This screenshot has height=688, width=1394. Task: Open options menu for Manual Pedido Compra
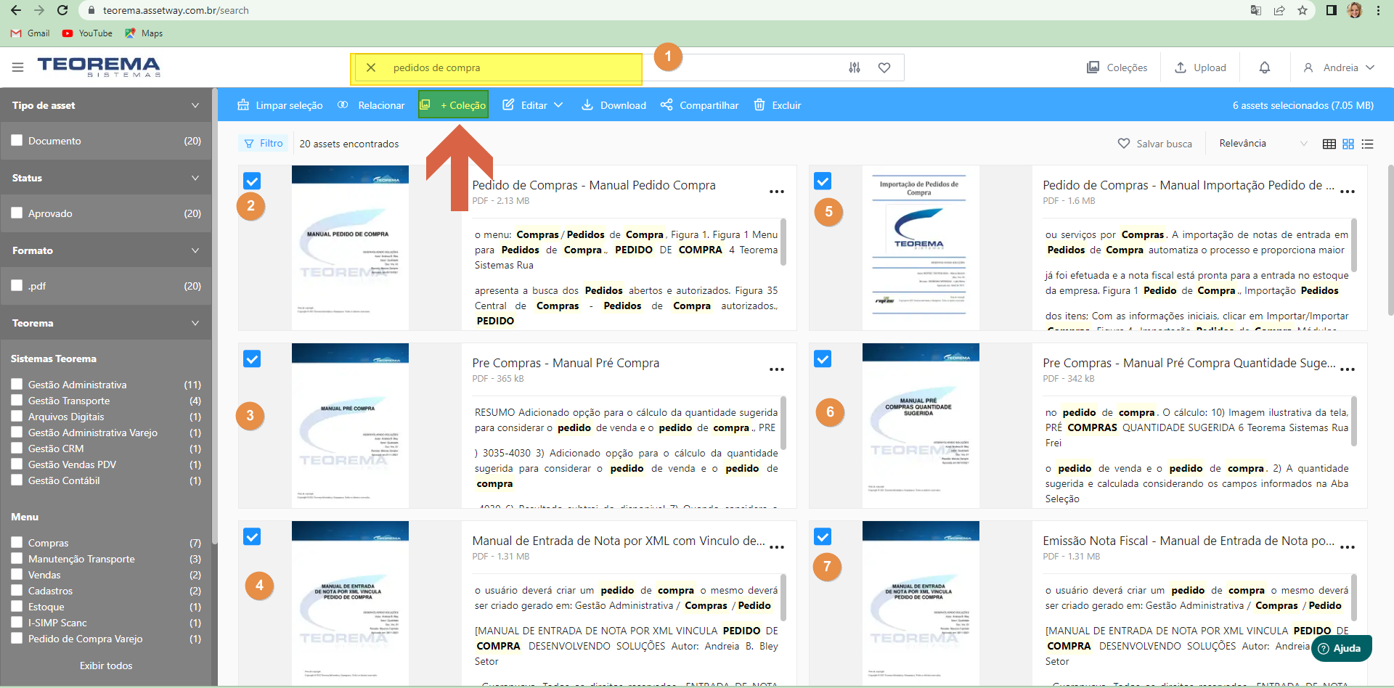[x=777, y=192]
